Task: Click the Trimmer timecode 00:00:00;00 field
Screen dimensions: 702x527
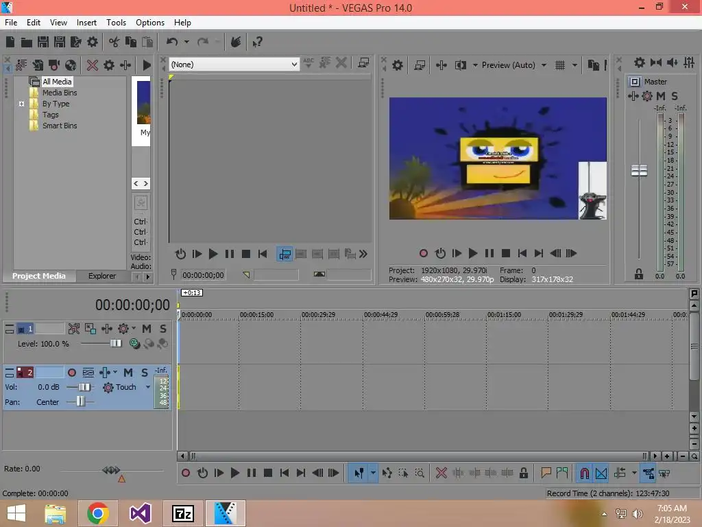Action: 203,275
